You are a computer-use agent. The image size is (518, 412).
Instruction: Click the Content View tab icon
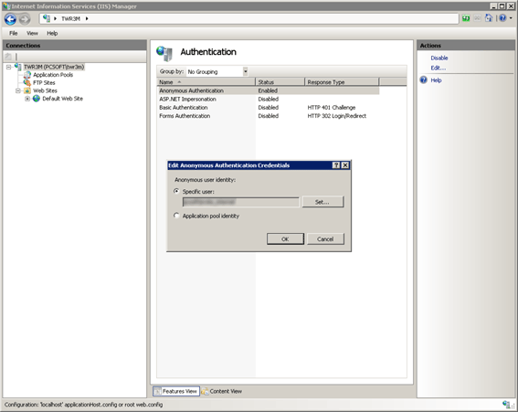click(206, 391)
